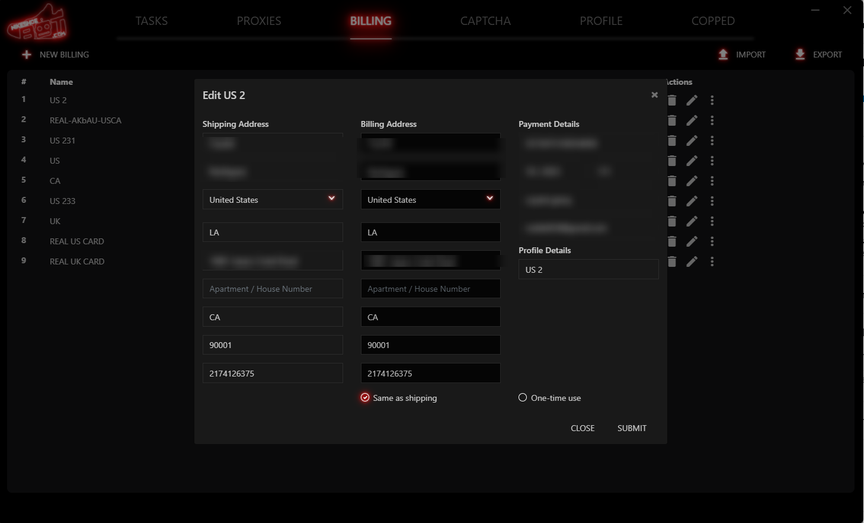Click trash icon for REAL UK CARD row
The image size is (864, 523).
(672, 261)
